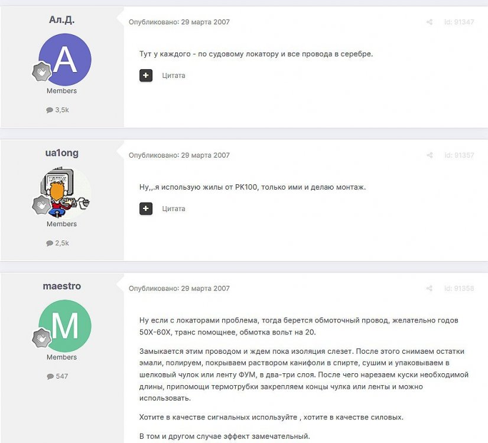Open ua1ong username profile link

coord(61,153)
